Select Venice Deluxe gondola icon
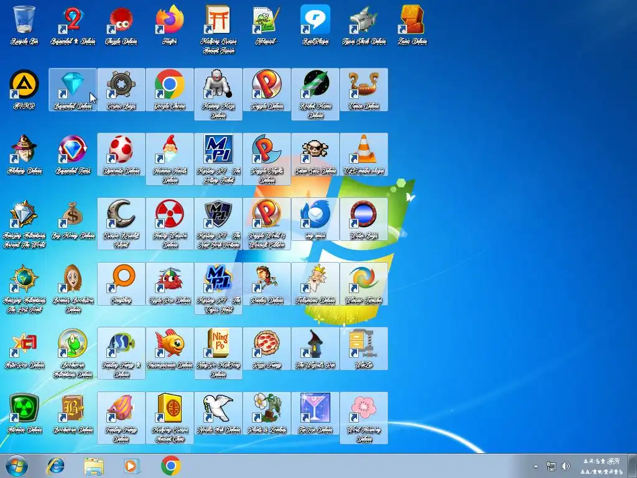The height and width of the screenshot is (478, 637). [363, 90]
